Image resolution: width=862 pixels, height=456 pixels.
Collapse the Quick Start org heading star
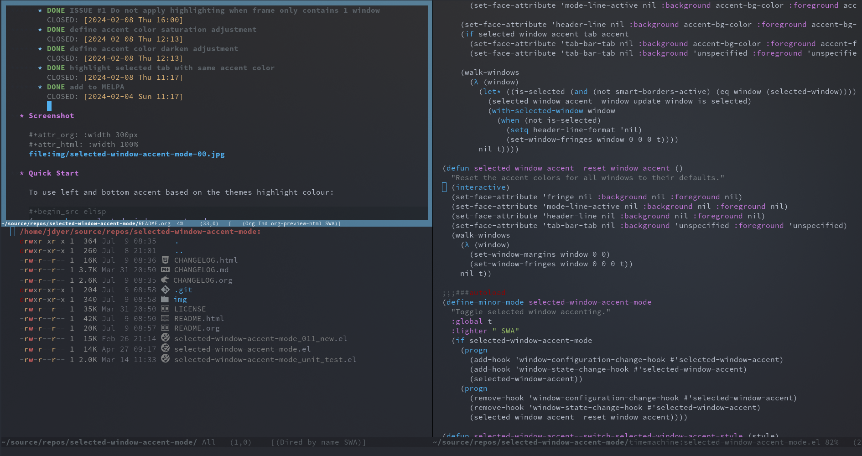pos(22,173)
